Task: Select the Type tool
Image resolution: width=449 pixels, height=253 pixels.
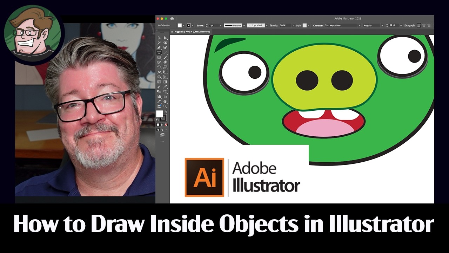Action: tap(159, 52)
